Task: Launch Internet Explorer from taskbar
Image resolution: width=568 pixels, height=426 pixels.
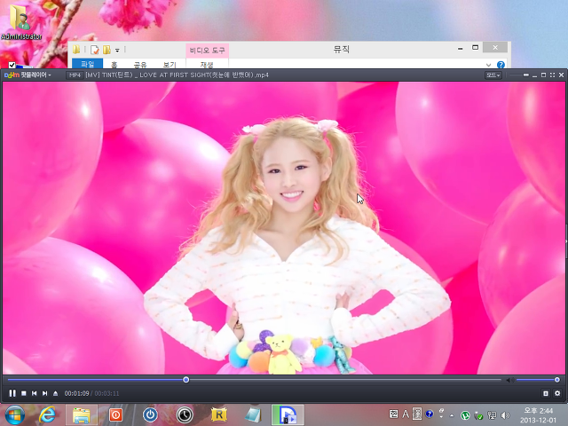Action: [x=47, y=415]
